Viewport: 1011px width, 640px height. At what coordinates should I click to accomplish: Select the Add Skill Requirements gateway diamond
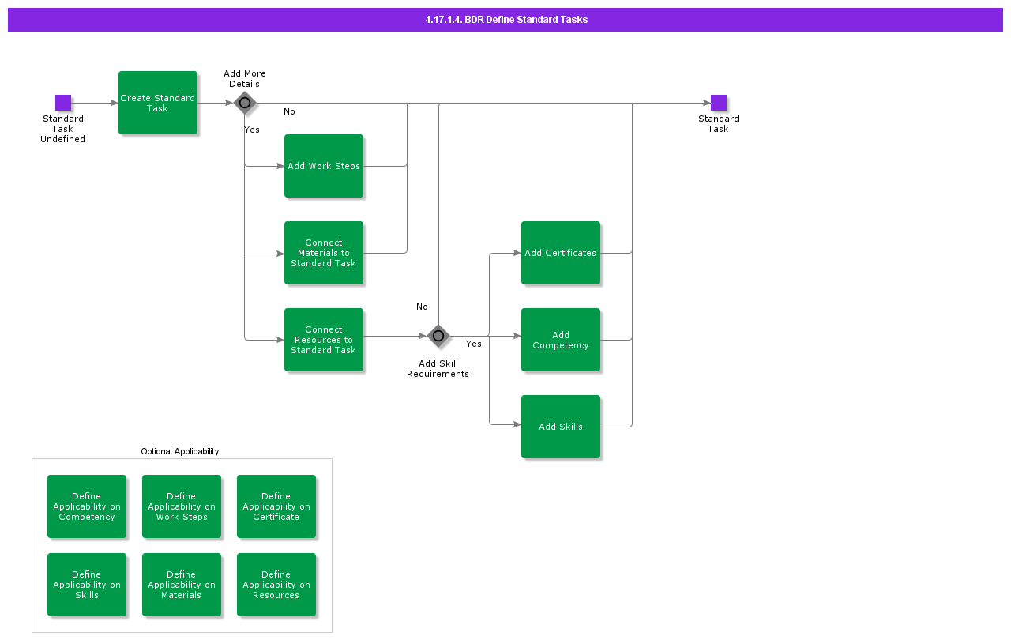click(x=438, y=336)
